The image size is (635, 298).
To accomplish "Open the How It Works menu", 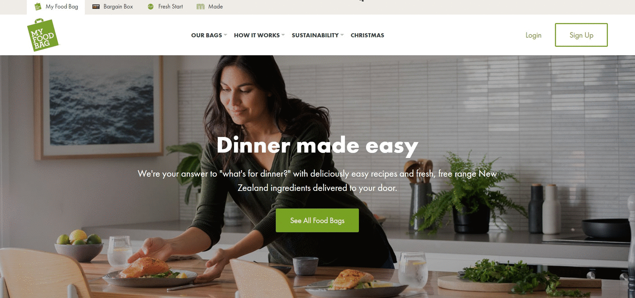I will [x=257, y=35].
